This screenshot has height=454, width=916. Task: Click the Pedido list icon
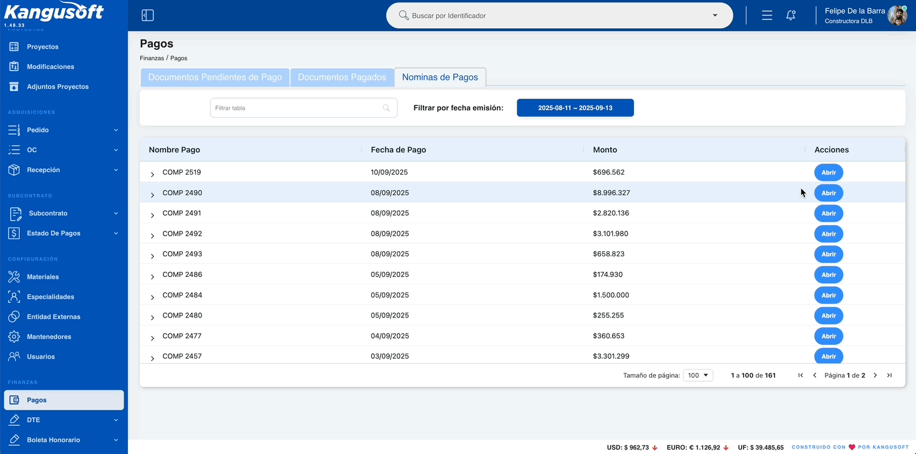[x=14, y=130]
